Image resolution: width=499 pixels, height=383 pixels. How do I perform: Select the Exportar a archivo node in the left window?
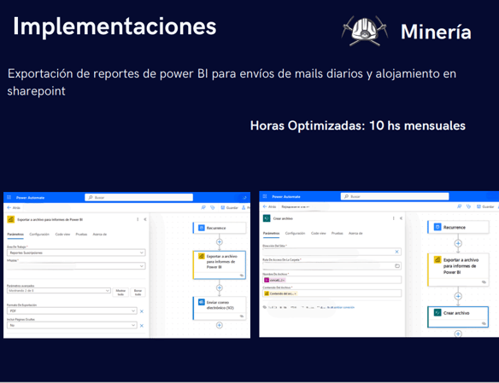[220, 265]
